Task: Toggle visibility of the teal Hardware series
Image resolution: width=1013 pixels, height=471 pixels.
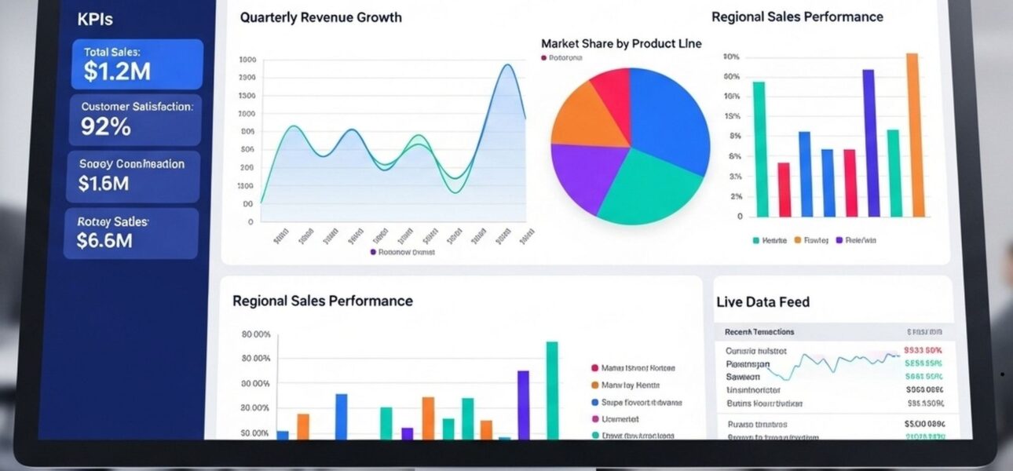Action: tap(755, 240)
